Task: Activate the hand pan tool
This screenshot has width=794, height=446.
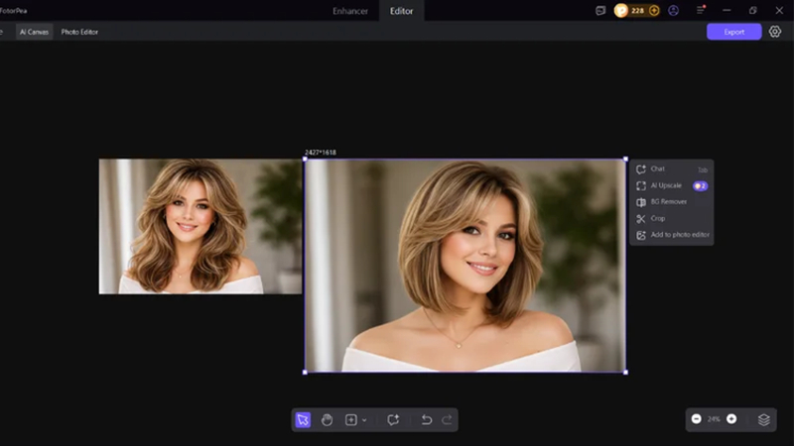Action: click(328, 419)
